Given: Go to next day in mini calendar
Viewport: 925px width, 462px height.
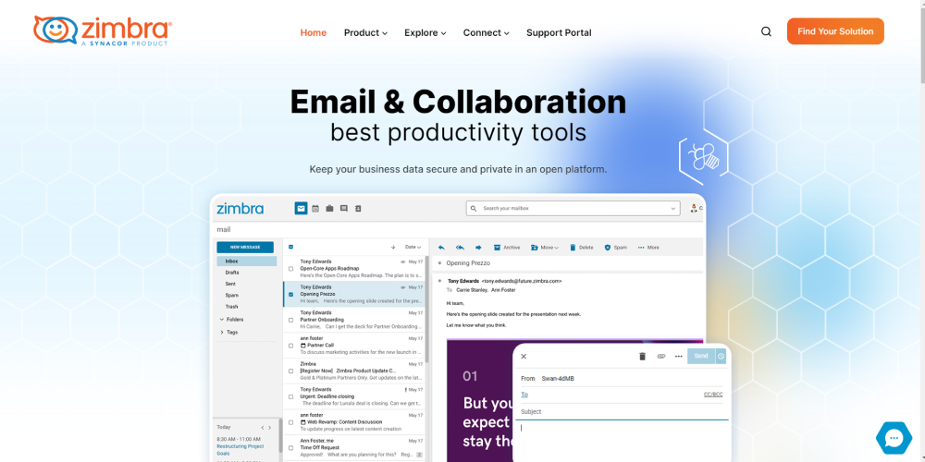Looking at the screenshot, I should [x=270, y=427].
